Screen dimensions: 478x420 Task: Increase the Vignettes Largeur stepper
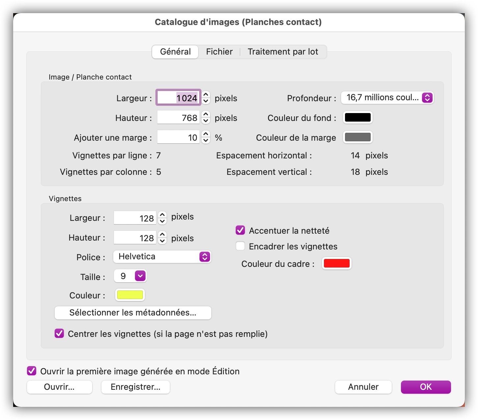pyautogui.click(x=162, y=215)
